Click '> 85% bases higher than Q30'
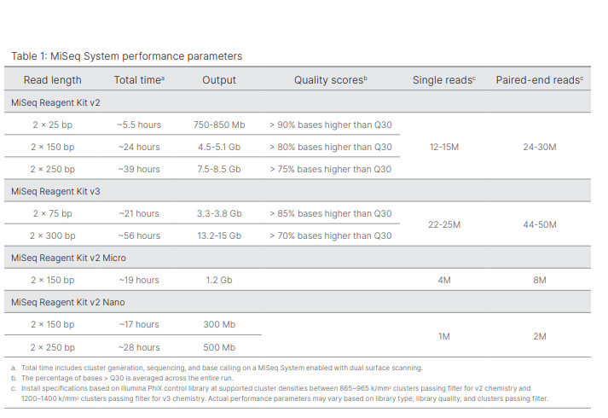Screen dimensions: 608x418 pyautogui.click(x=330, y=213)
